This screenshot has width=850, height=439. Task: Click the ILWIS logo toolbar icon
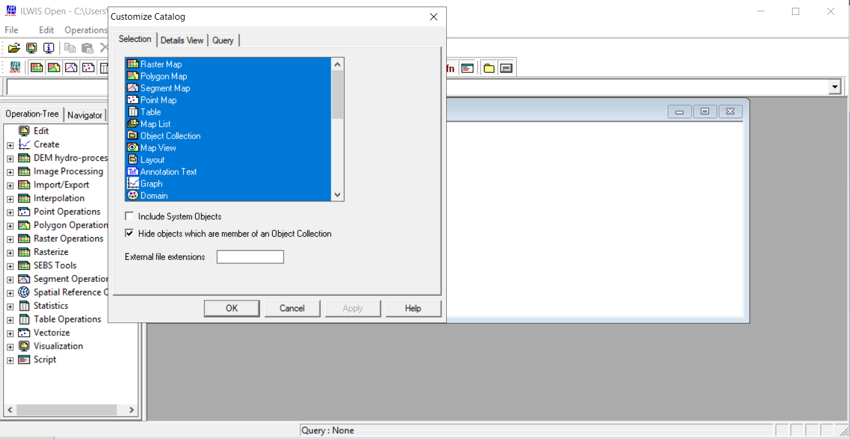tap(16, 68)
